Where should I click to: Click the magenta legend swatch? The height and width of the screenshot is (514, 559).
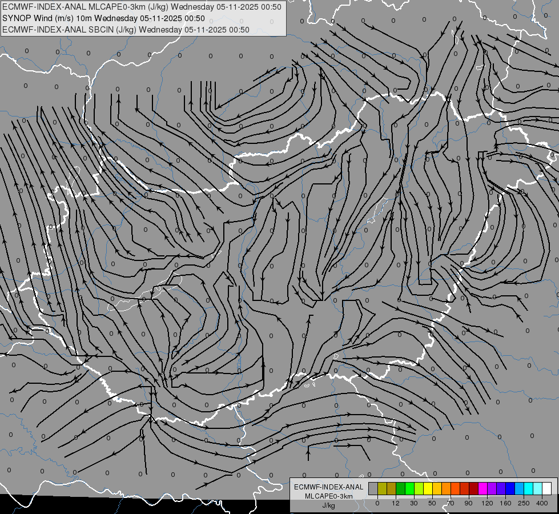click(482, 488)
